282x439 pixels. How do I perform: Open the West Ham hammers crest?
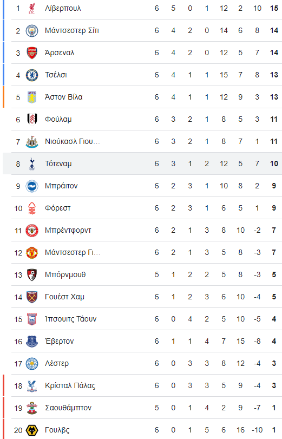32,297
